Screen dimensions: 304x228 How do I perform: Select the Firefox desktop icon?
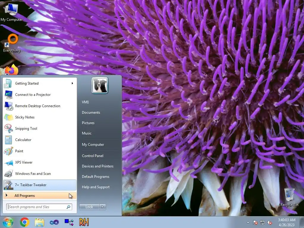pyautogui.click(x=12, y=69)
